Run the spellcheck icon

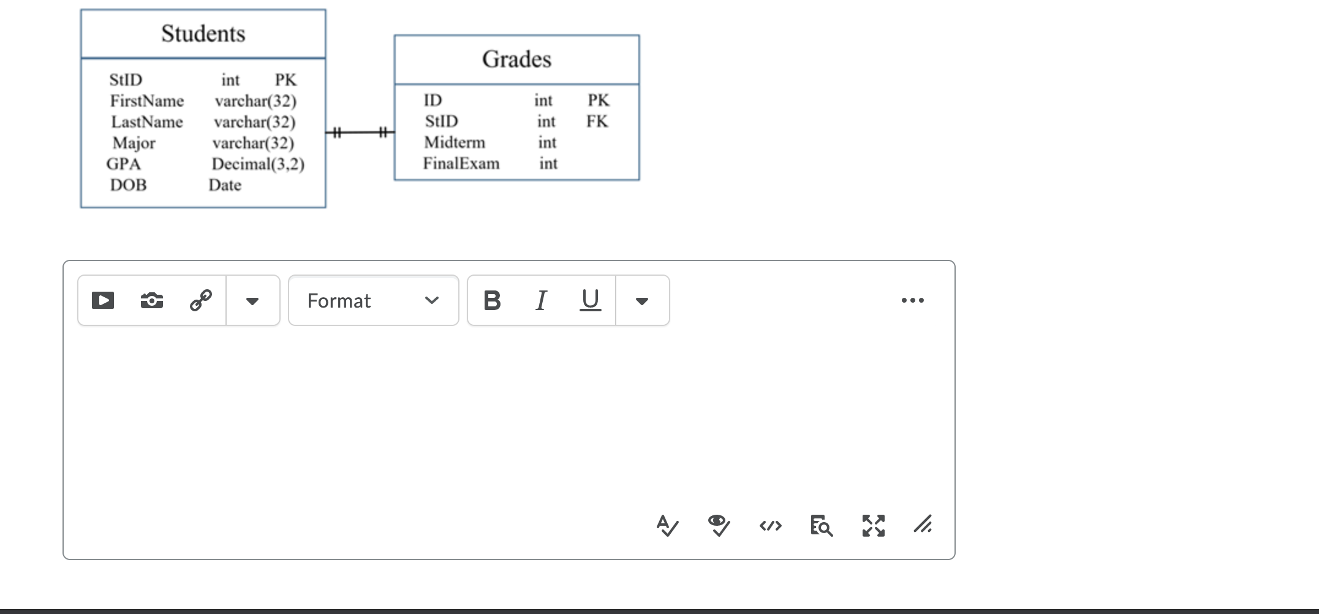click(x=667, y=526)
